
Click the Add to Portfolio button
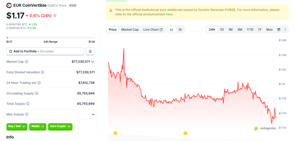45,51
